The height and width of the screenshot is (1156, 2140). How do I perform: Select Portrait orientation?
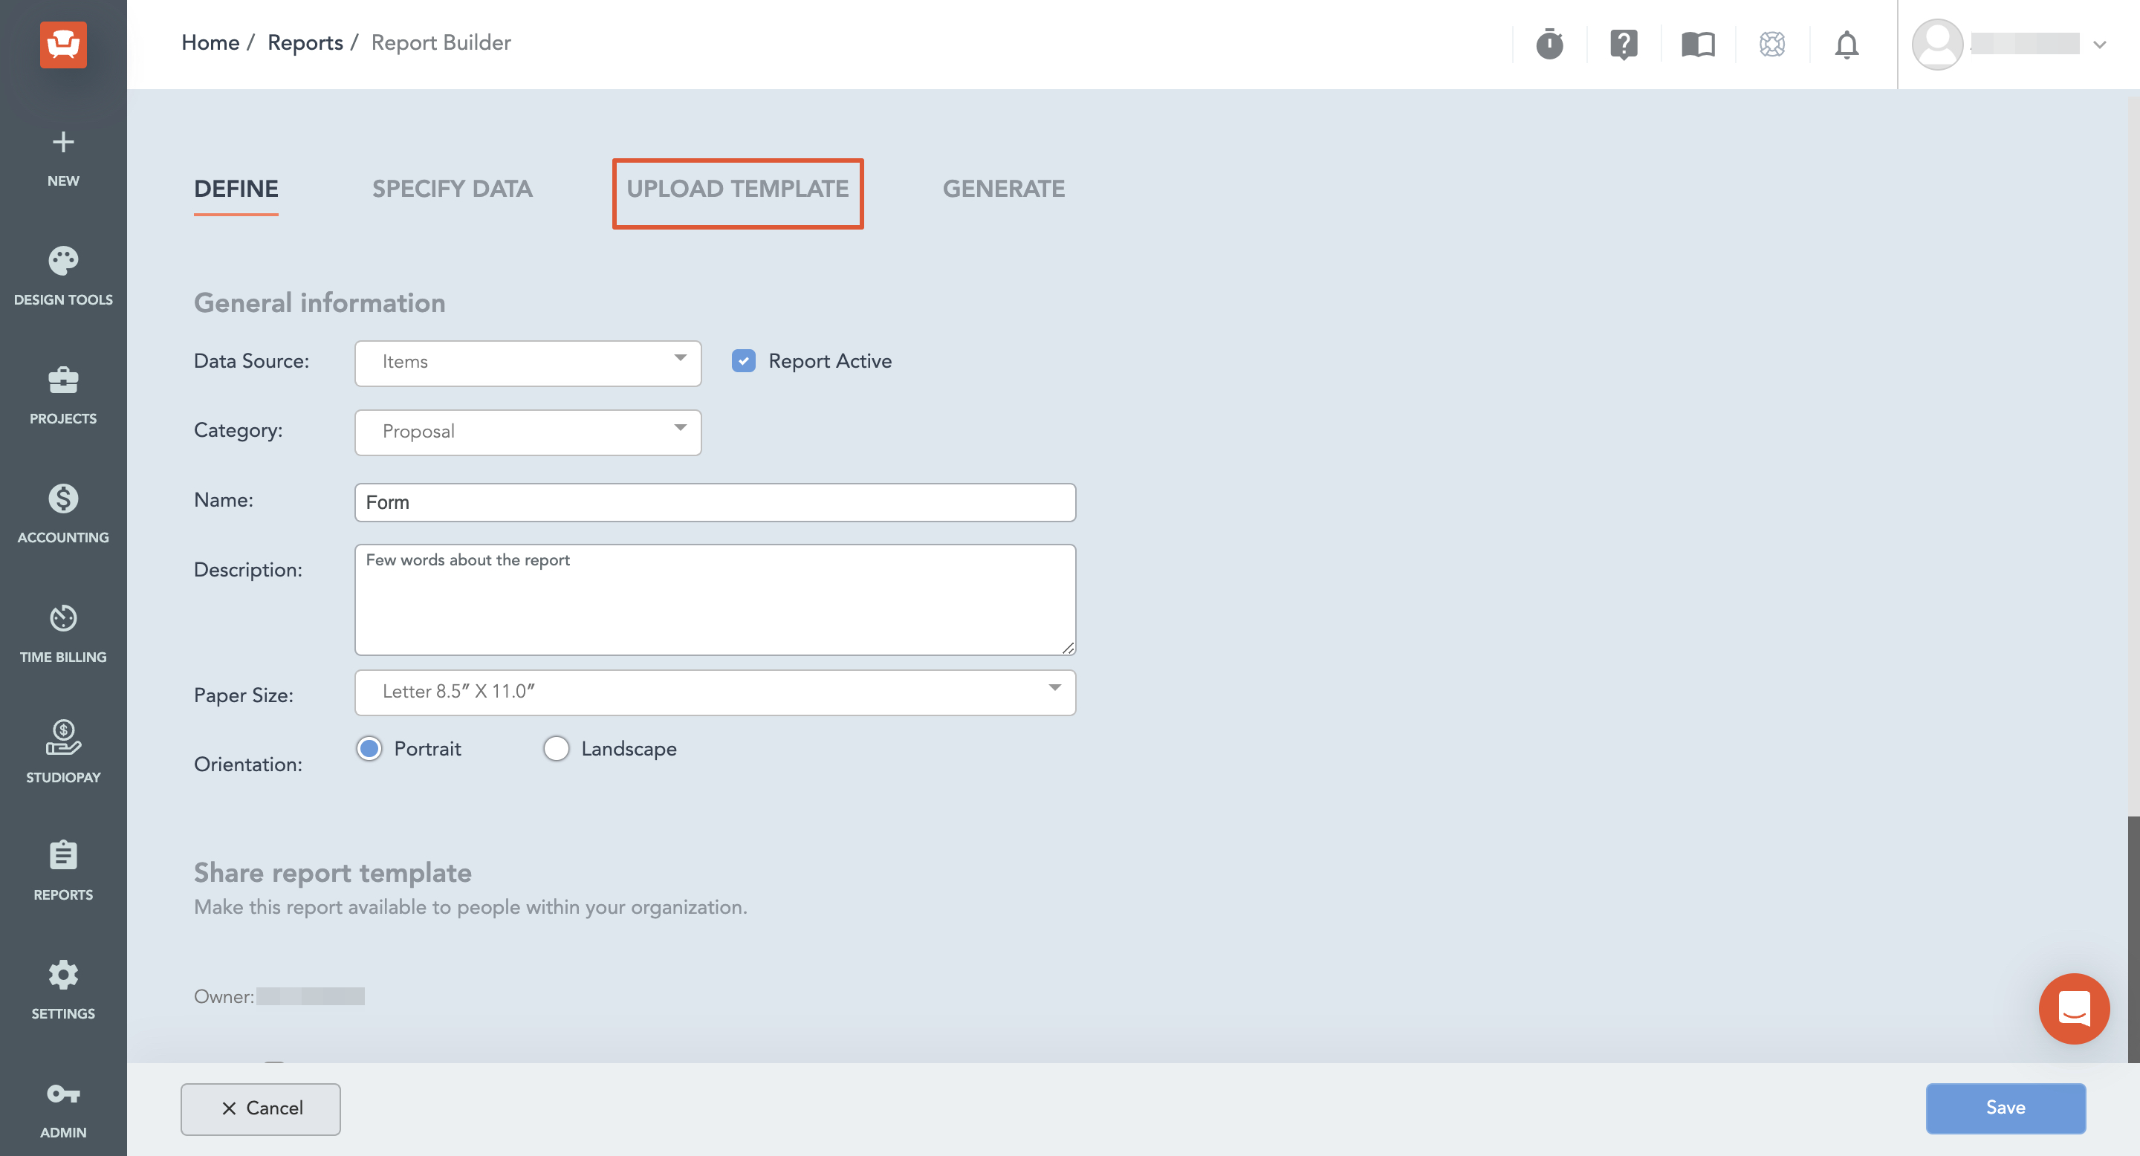369,748
